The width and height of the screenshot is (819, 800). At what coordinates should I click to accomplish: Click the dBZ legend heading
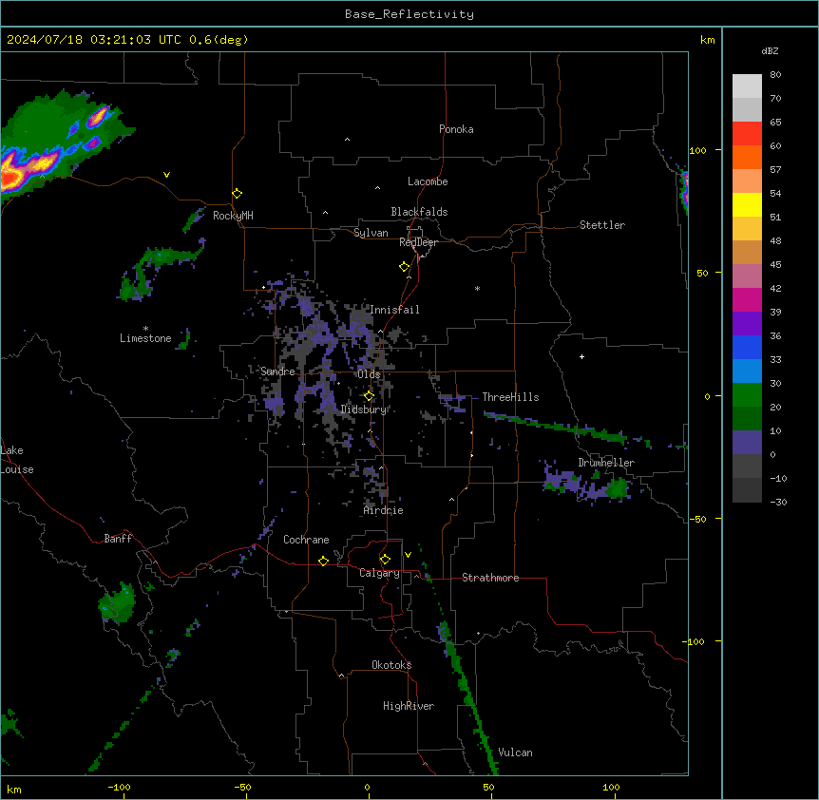[x=770, y=51]
